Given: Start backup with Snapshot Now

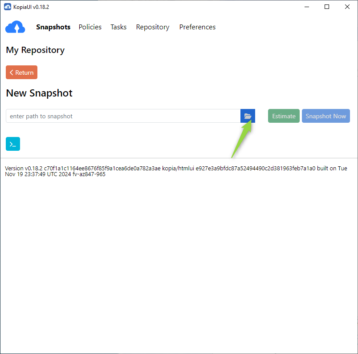Looking at the screenshot, I should (x=326, y=116).
